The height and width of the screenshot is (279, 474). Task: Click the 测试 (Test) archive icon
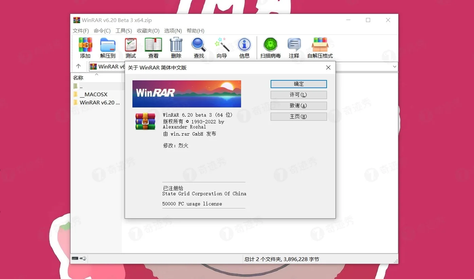(x=130, y=47)
